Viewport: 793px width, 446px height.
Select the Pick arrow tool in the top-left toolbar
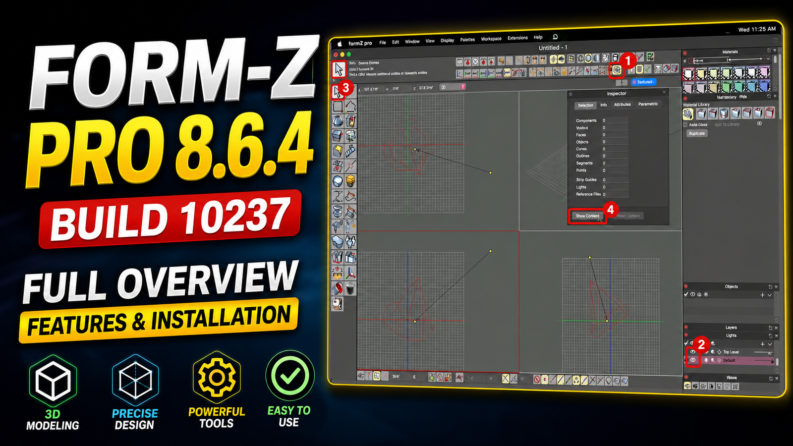(339, 69)
